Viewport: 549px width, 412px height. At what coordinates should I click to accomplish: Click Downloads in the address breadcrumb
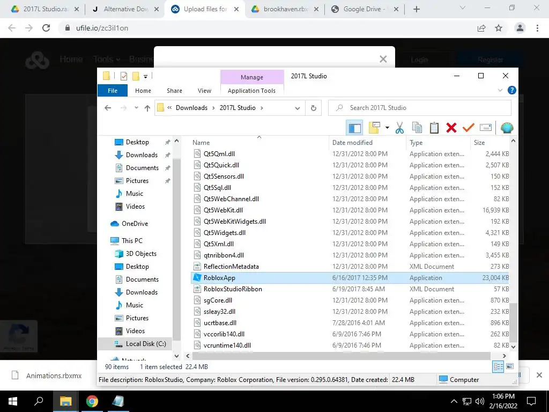coord(191,108)
